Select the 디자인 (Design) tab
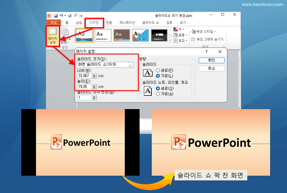The width and height of the screenshot is (287, 193). click(94, 22)
